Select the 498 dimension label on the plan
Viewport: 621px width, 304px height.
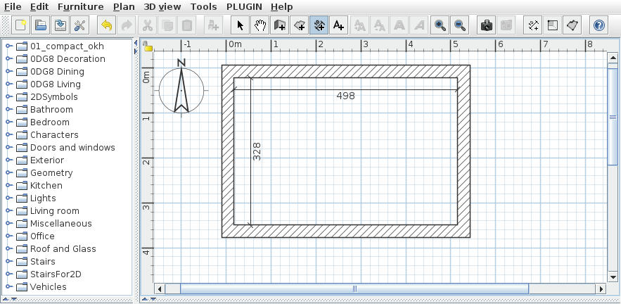pyautogui.click(x=346, y=96)
